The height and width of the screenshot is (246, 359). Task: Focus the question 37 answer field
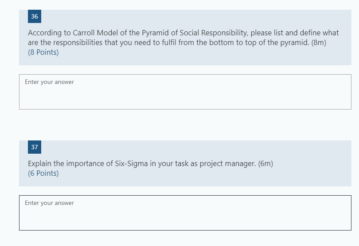coord(185,213)
